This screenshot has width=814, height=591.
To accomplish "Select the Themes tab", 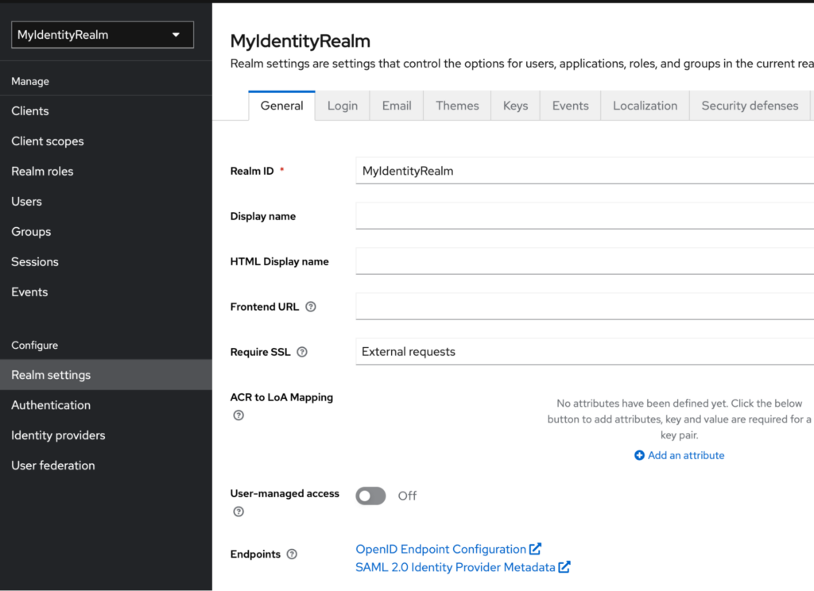I will click(457, 106).
